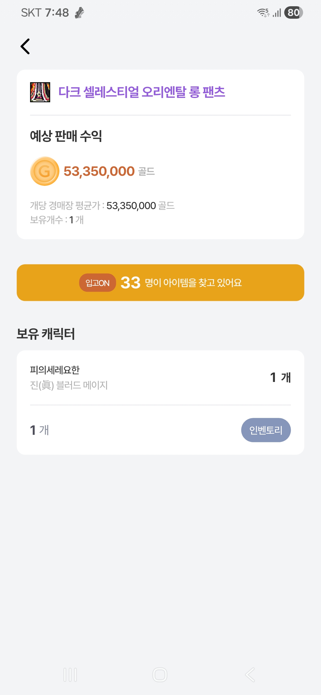The height and width of the screenshot is (695, 321).
Task: Tap the 입고ON badge
Action: [97, 283]
